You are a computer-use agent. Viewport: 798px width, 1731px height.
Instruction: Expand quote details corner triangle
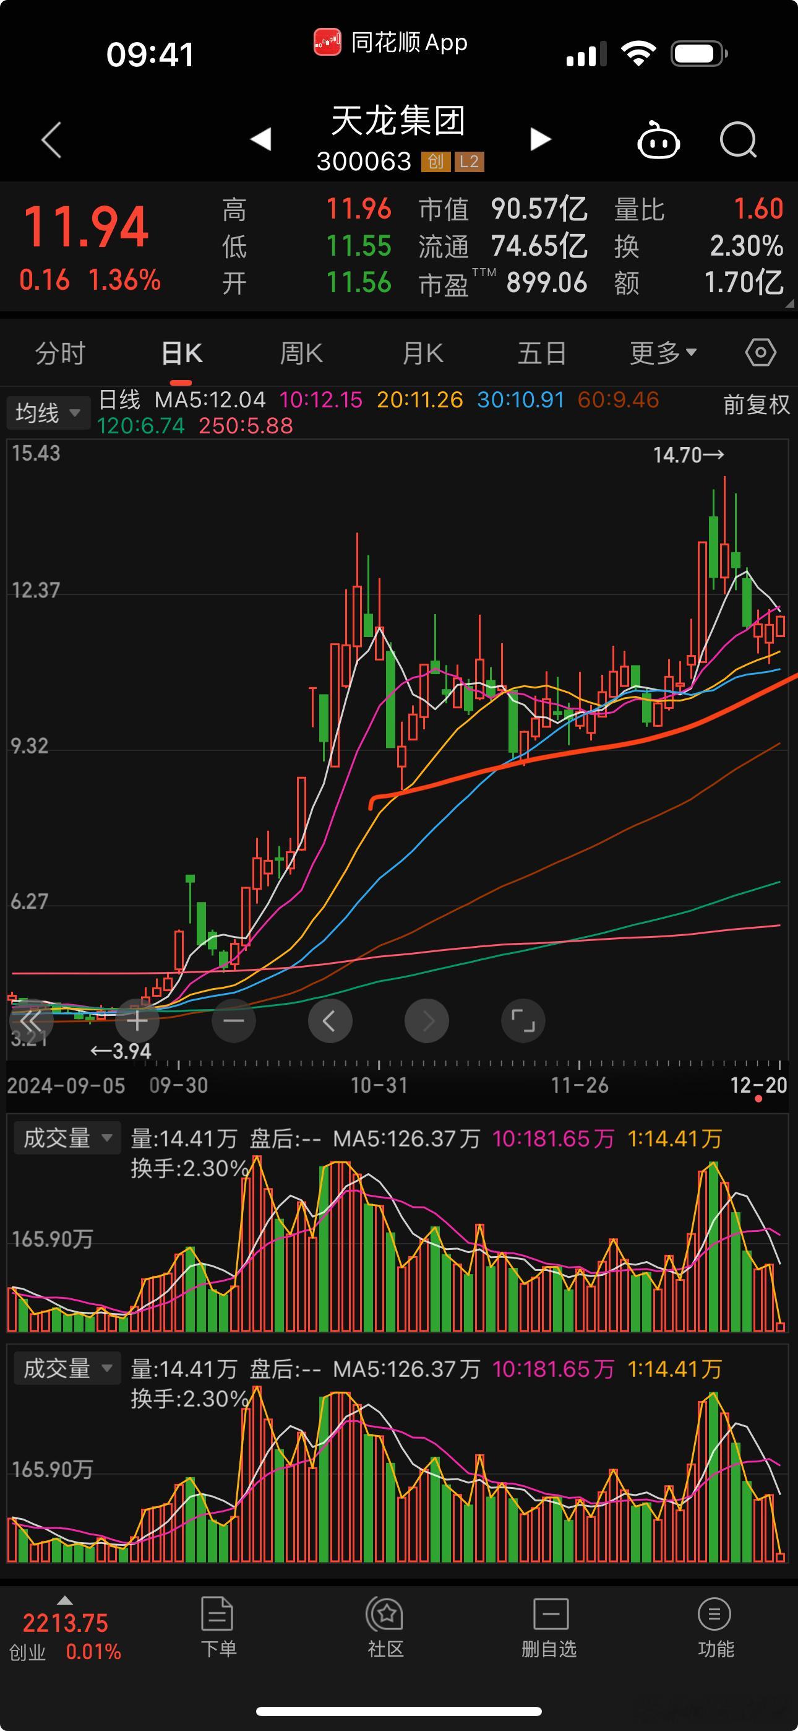[x=789, y=303]
